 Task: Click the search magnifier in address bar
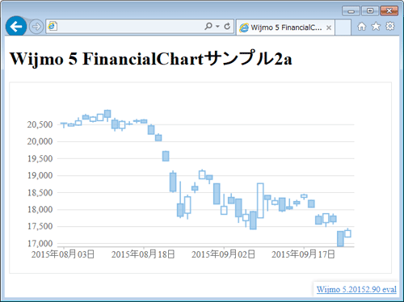point(208,26)
